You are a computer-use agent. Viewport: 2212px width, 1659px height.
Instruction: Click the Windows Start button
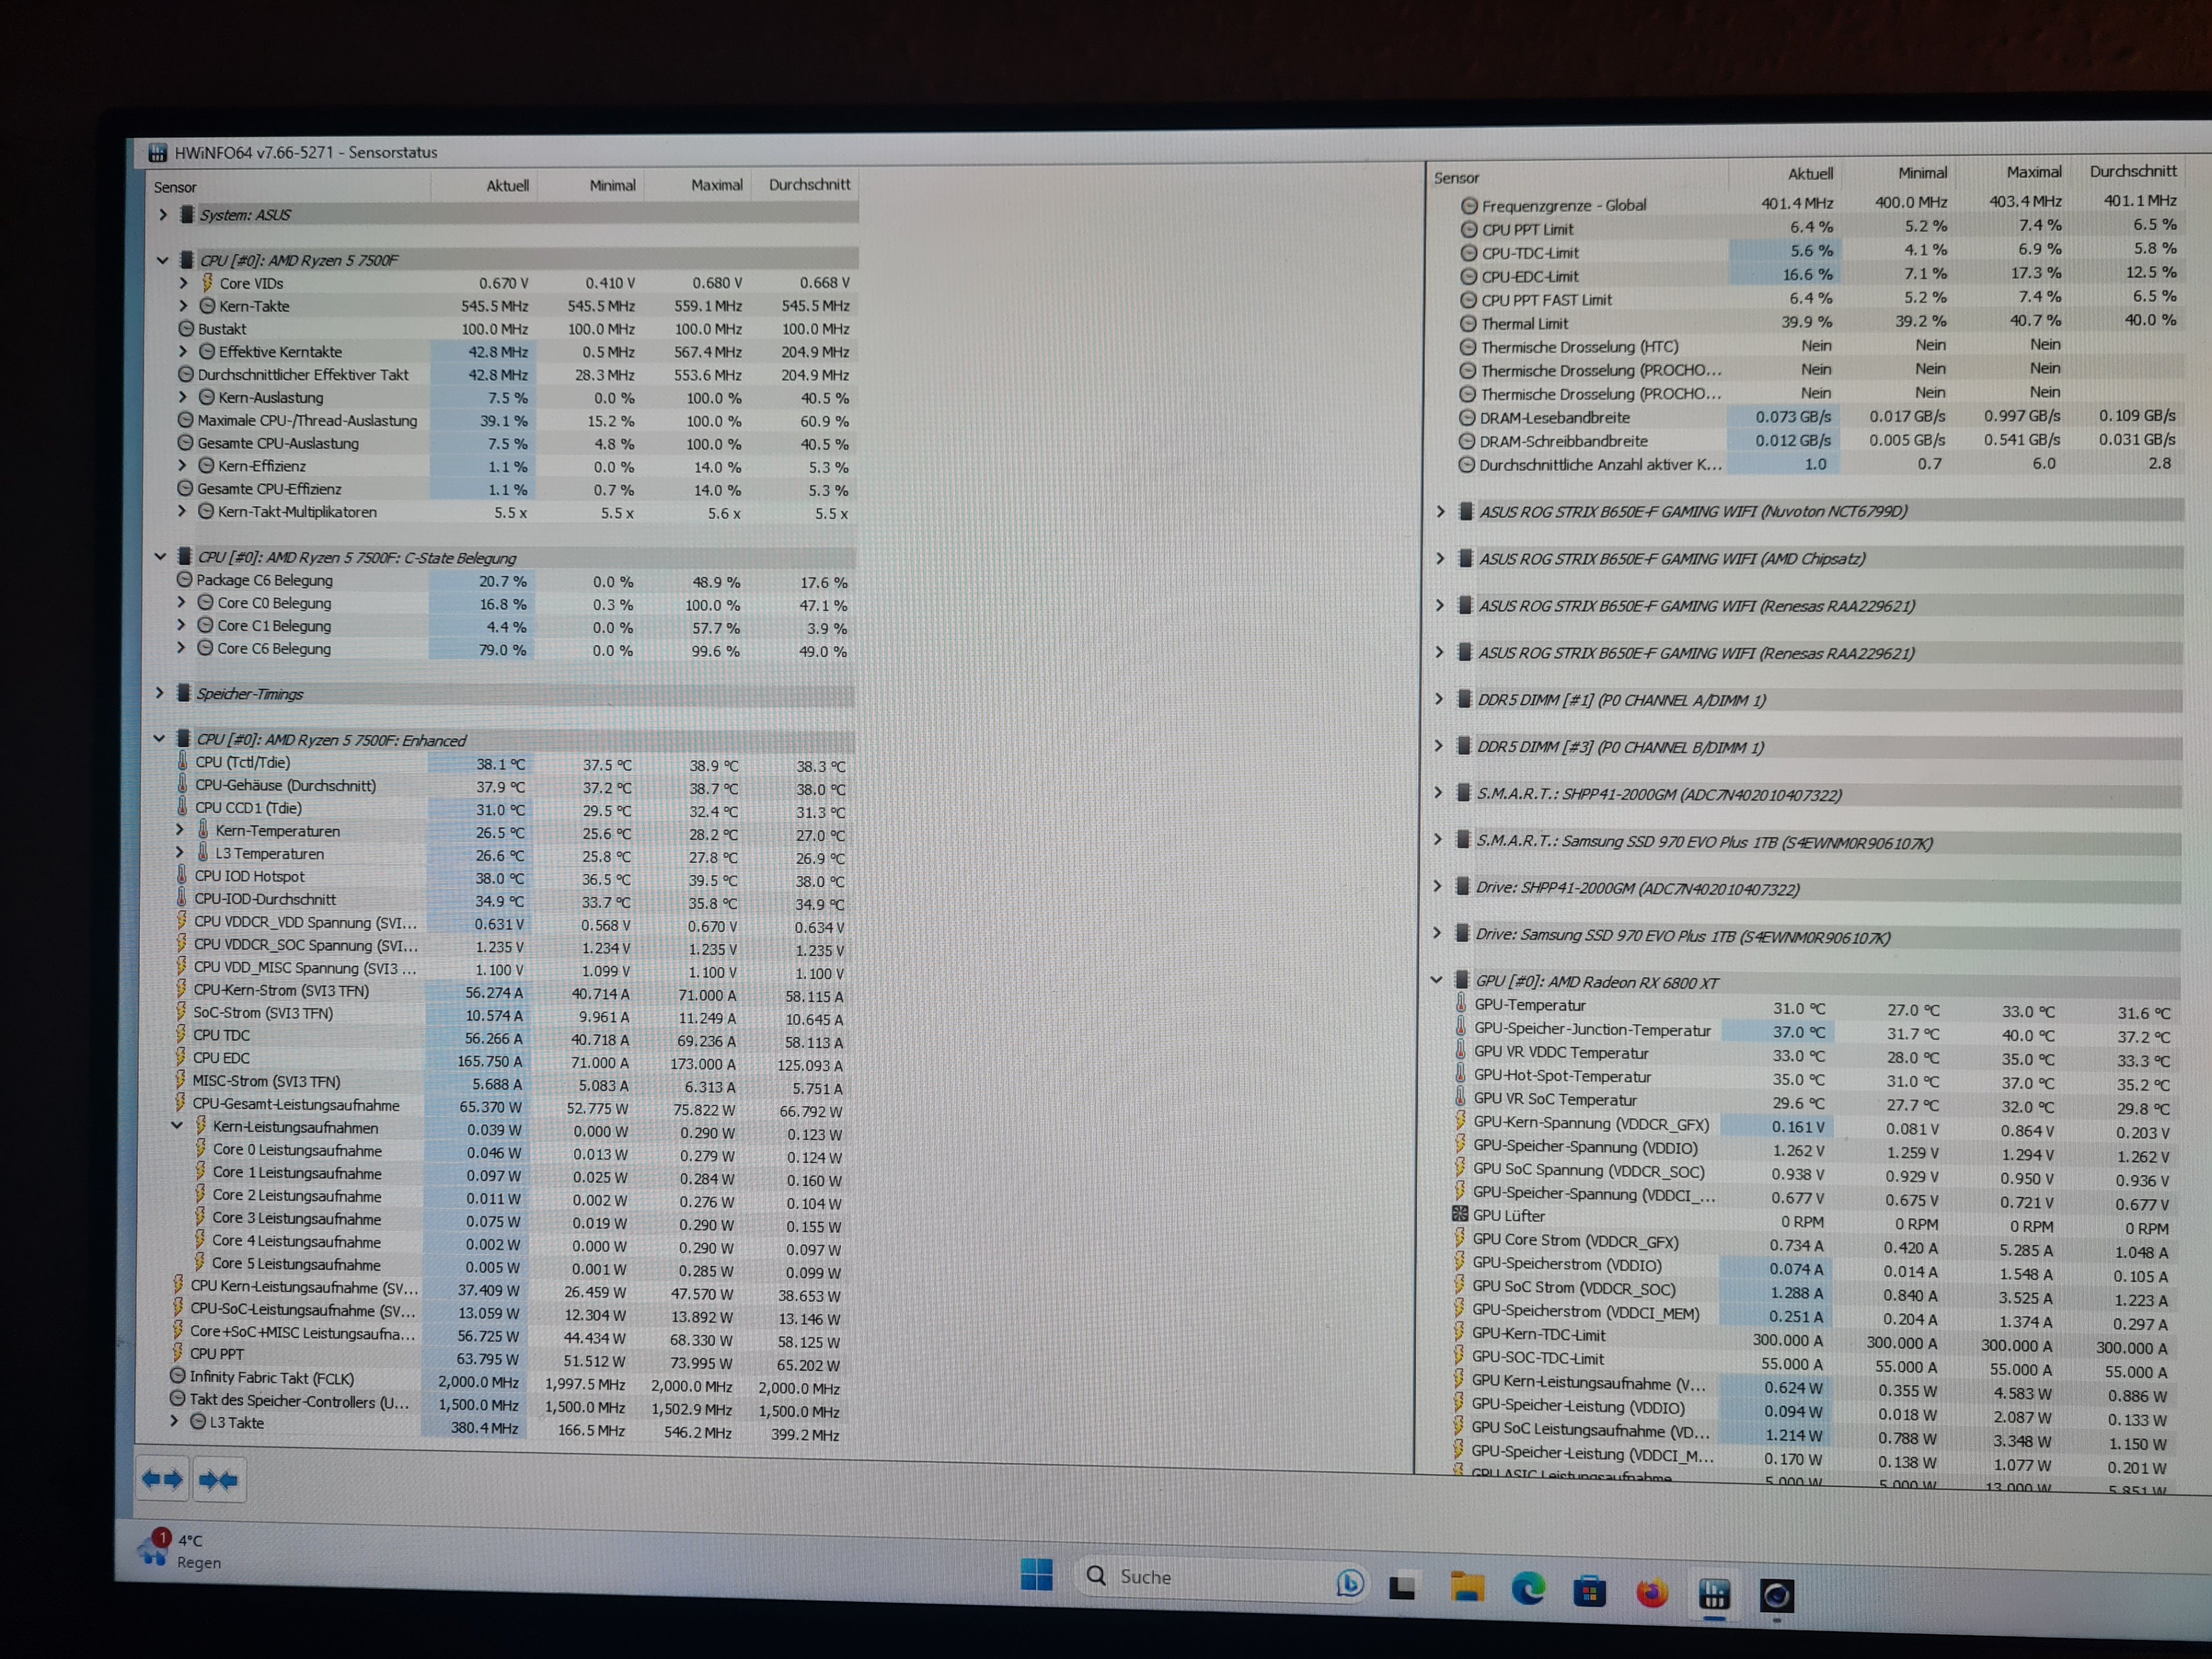click(1036, 1574)
